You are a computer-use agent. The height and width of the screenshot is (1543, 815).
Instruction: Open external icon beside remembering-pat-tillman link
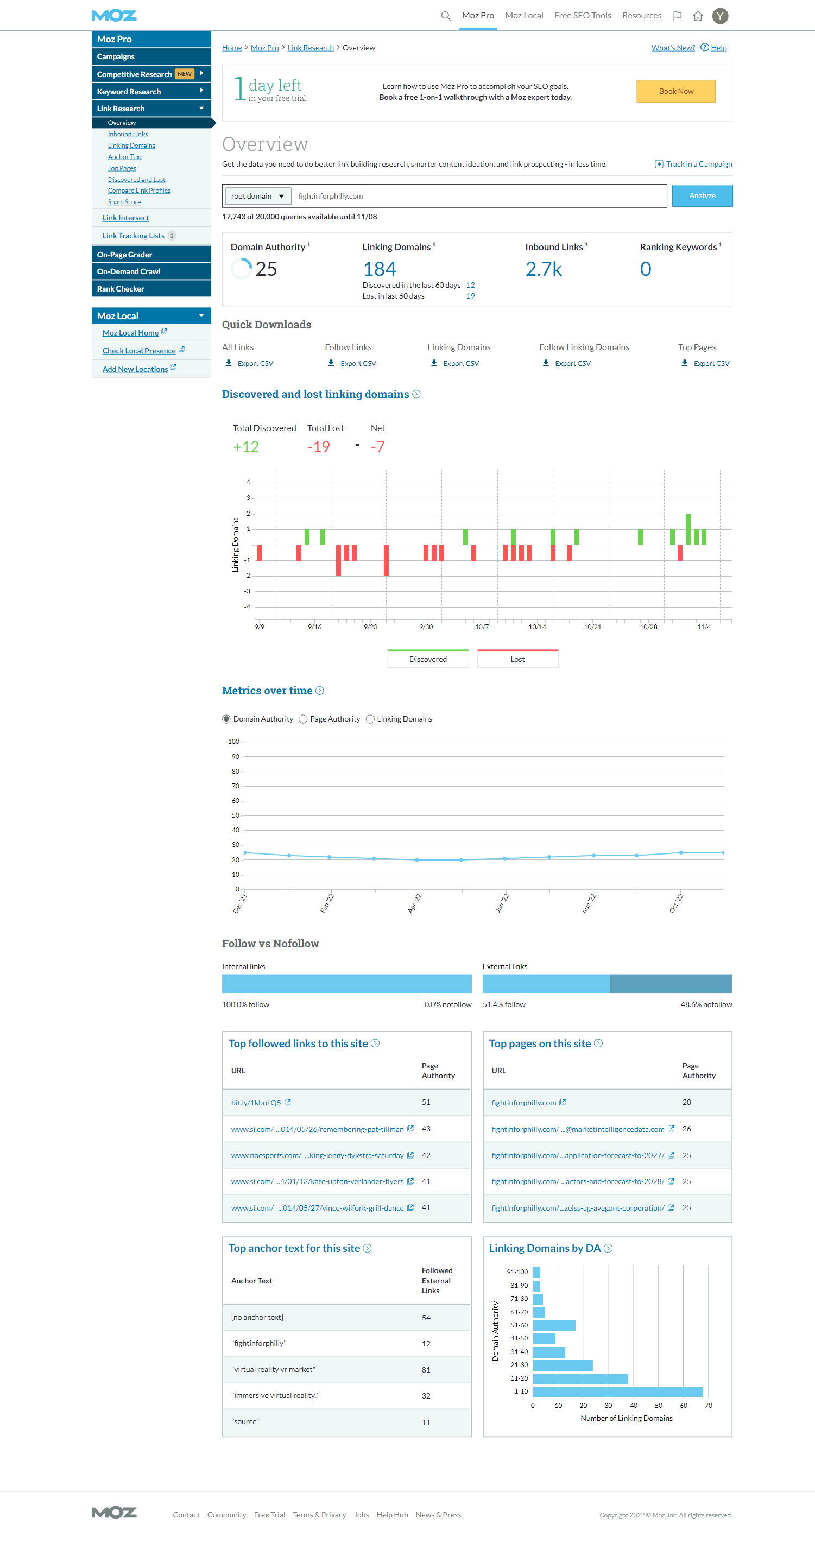pos(410,1129)
